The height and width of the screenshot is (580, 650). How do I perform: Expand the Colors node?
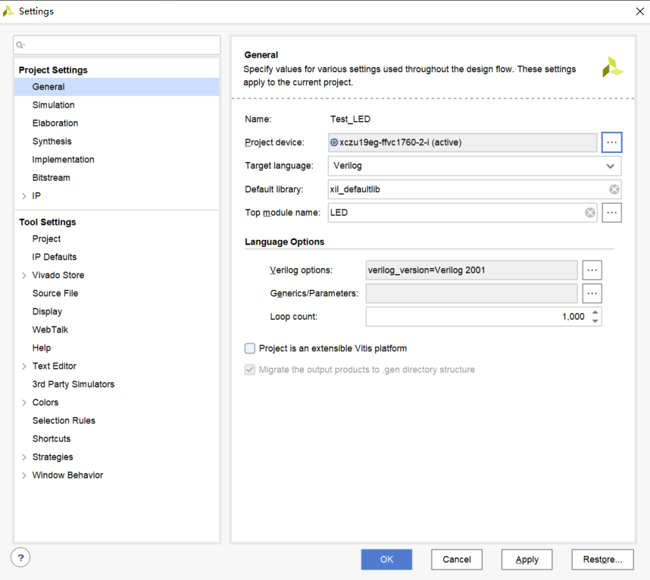tap(24, 403)
